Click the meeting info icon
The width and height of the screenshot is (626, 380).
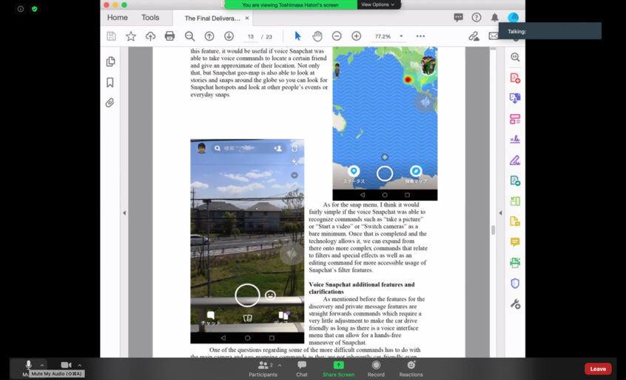pos(21,9)
